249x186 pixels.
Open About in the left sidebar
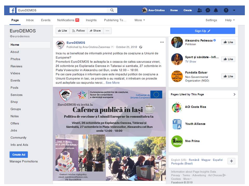coord(15,52)
